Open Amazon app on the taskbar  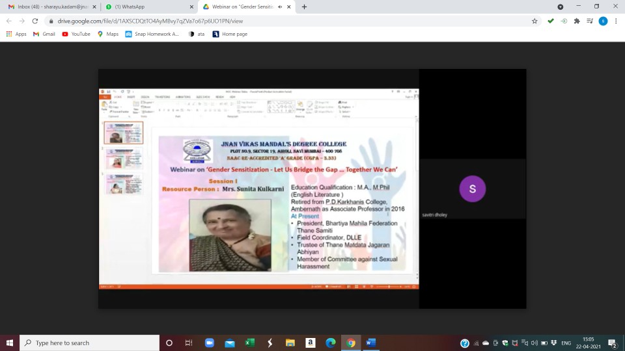tap(310, 343)
